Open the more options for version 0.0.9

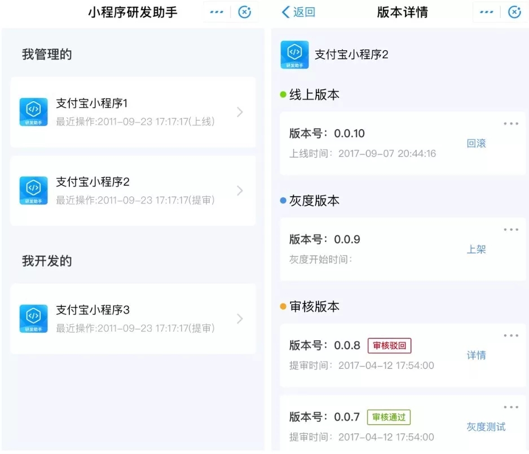[511, 230]
